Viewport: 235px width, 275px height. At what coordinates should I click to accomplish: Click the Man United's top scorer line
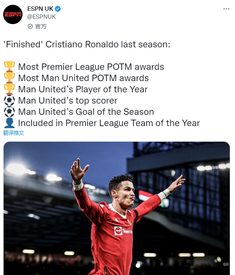[x=68, y=101]
